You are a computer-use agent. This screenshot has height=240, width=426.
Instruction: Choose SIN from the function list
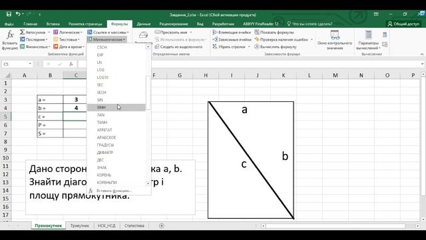(x=116, y=100)
